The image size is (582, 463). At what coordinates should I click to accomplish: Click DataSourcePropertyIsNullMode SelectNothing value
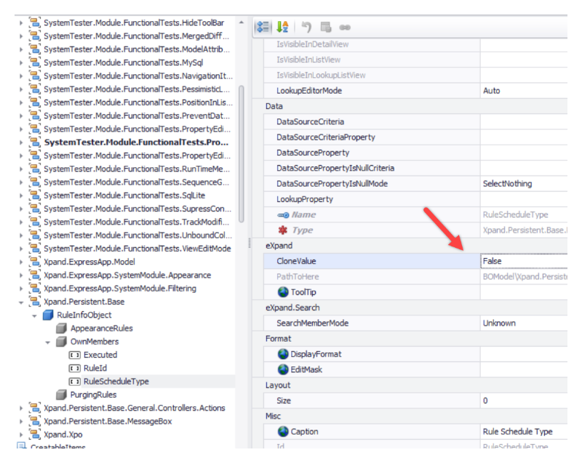pos(524,184)
